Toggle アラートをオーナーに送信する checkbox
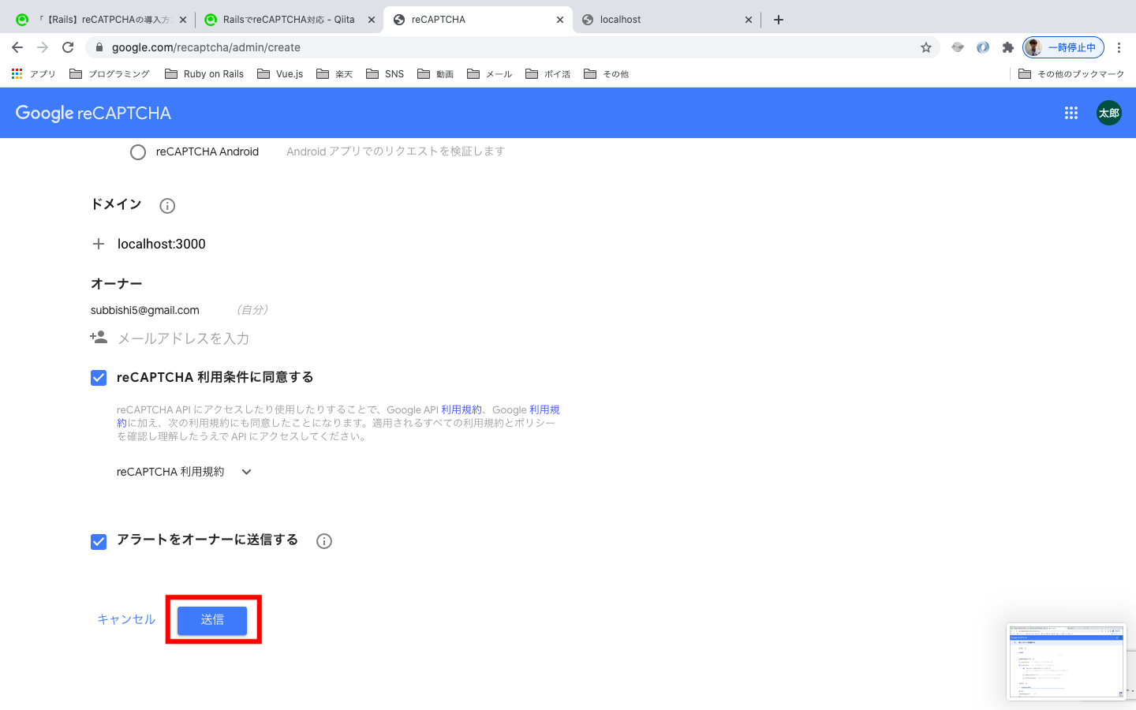 [x=99, y=542]
